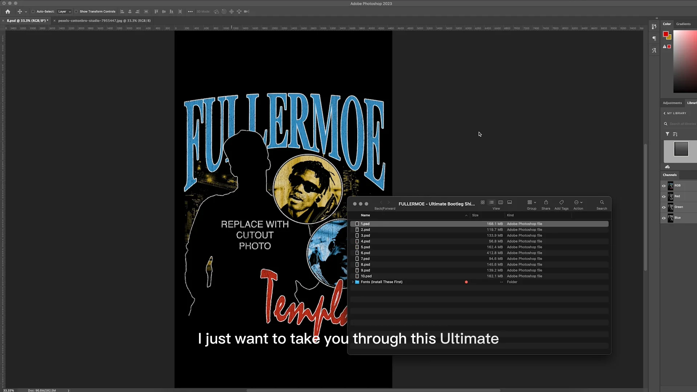The width and height of the screenshot is (697, 392).
Task: Click Search in the Finder toolbar
Action: (602, 202)
